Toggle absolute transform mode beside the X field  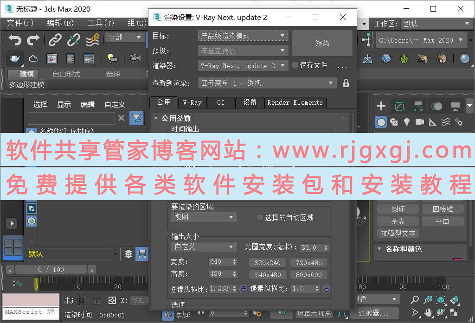pyautogui.click(x=112, y=300)
